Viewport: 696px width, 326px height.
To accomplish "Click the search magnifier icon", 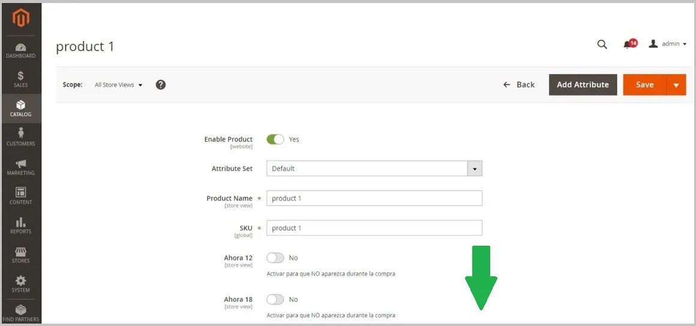I will [x=602, y=44].
